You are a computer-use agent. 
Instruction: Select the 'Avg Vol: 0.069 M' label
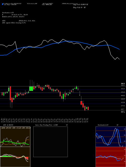pyautogui.click(x=80, y=4)
